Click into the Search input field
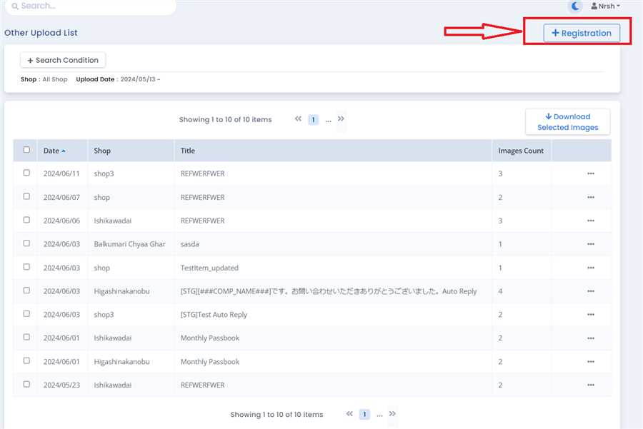The height and width of the screenshot is (429, 643). [x=93, y=6]
